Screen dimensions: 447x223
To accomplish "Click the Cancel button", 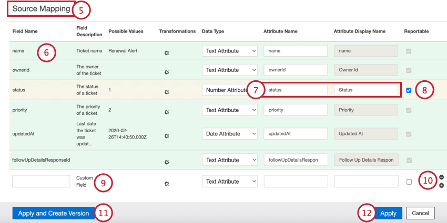I will click(x=420, y=213).
